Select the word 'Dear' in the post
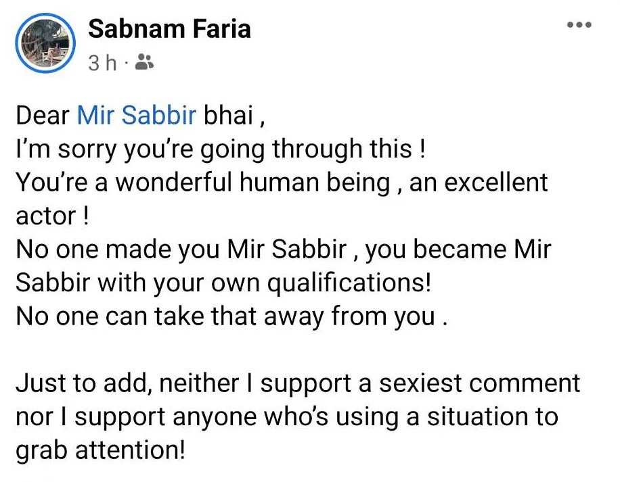 (43, 116)
